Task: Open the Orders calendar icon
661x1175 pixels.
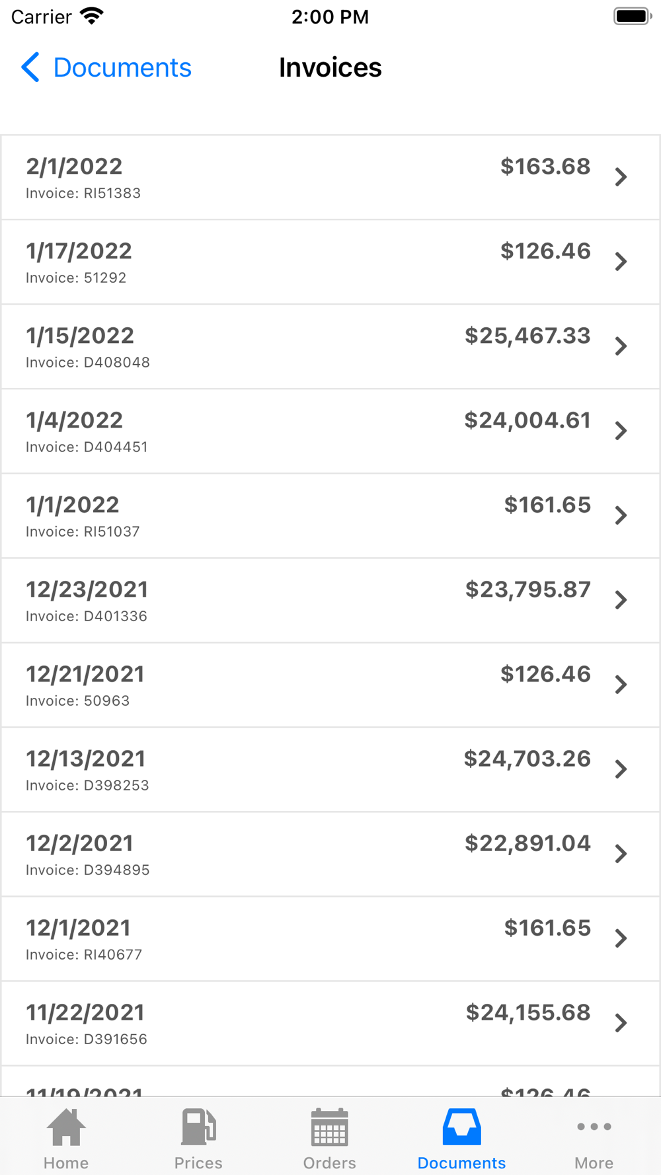Action: click(329, 1127)
